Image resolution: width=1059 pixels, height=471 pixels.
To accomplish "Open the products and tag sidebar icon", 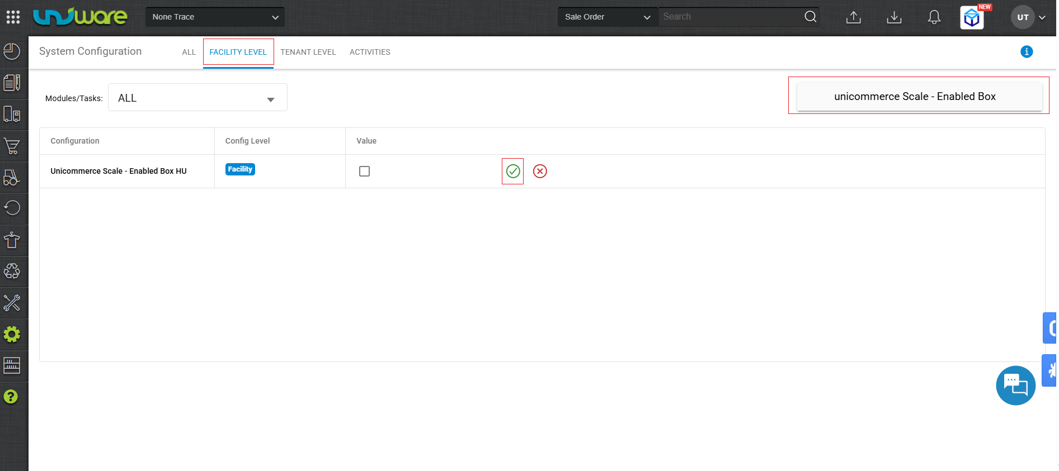I will 12,114.
